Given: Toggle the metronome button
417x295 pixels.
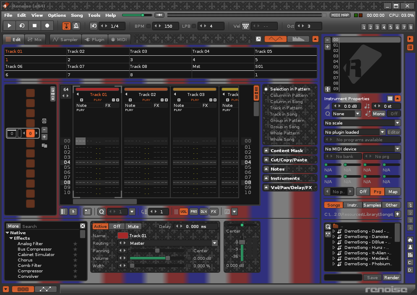Looking at the screenshot, I should click(76, 26).
